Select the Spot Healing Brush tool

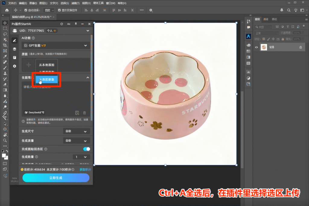click(x=5, y=62)
